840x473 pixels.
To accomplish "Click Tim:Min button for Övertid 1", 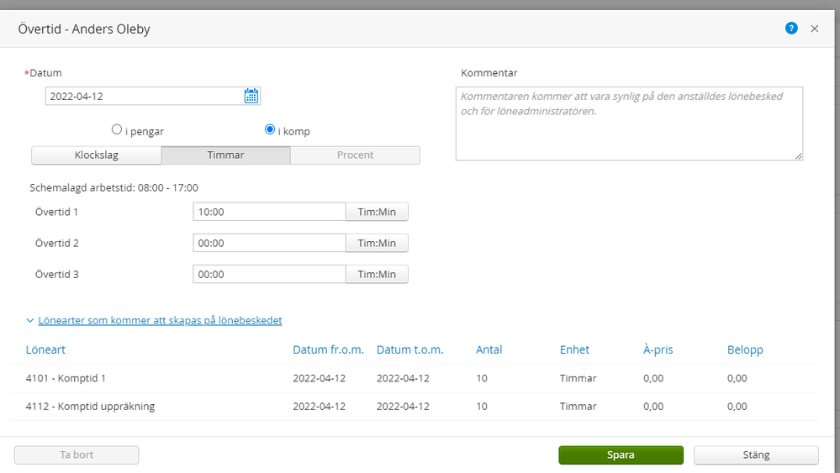I will pos(377,213).
